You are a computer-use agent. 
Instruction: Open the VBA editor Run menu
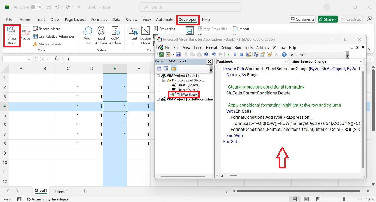coord(238,48)
